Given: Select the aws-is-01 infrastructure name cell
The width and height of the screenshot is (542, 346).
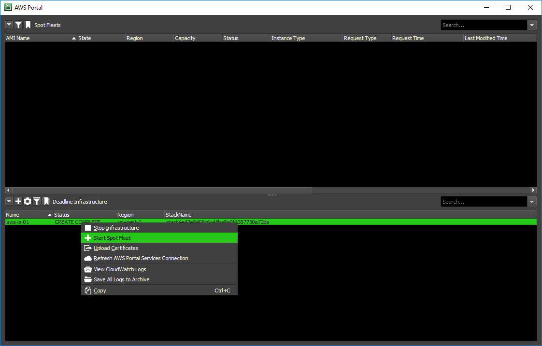Looking at the screenshot, I should coord(17,222).
